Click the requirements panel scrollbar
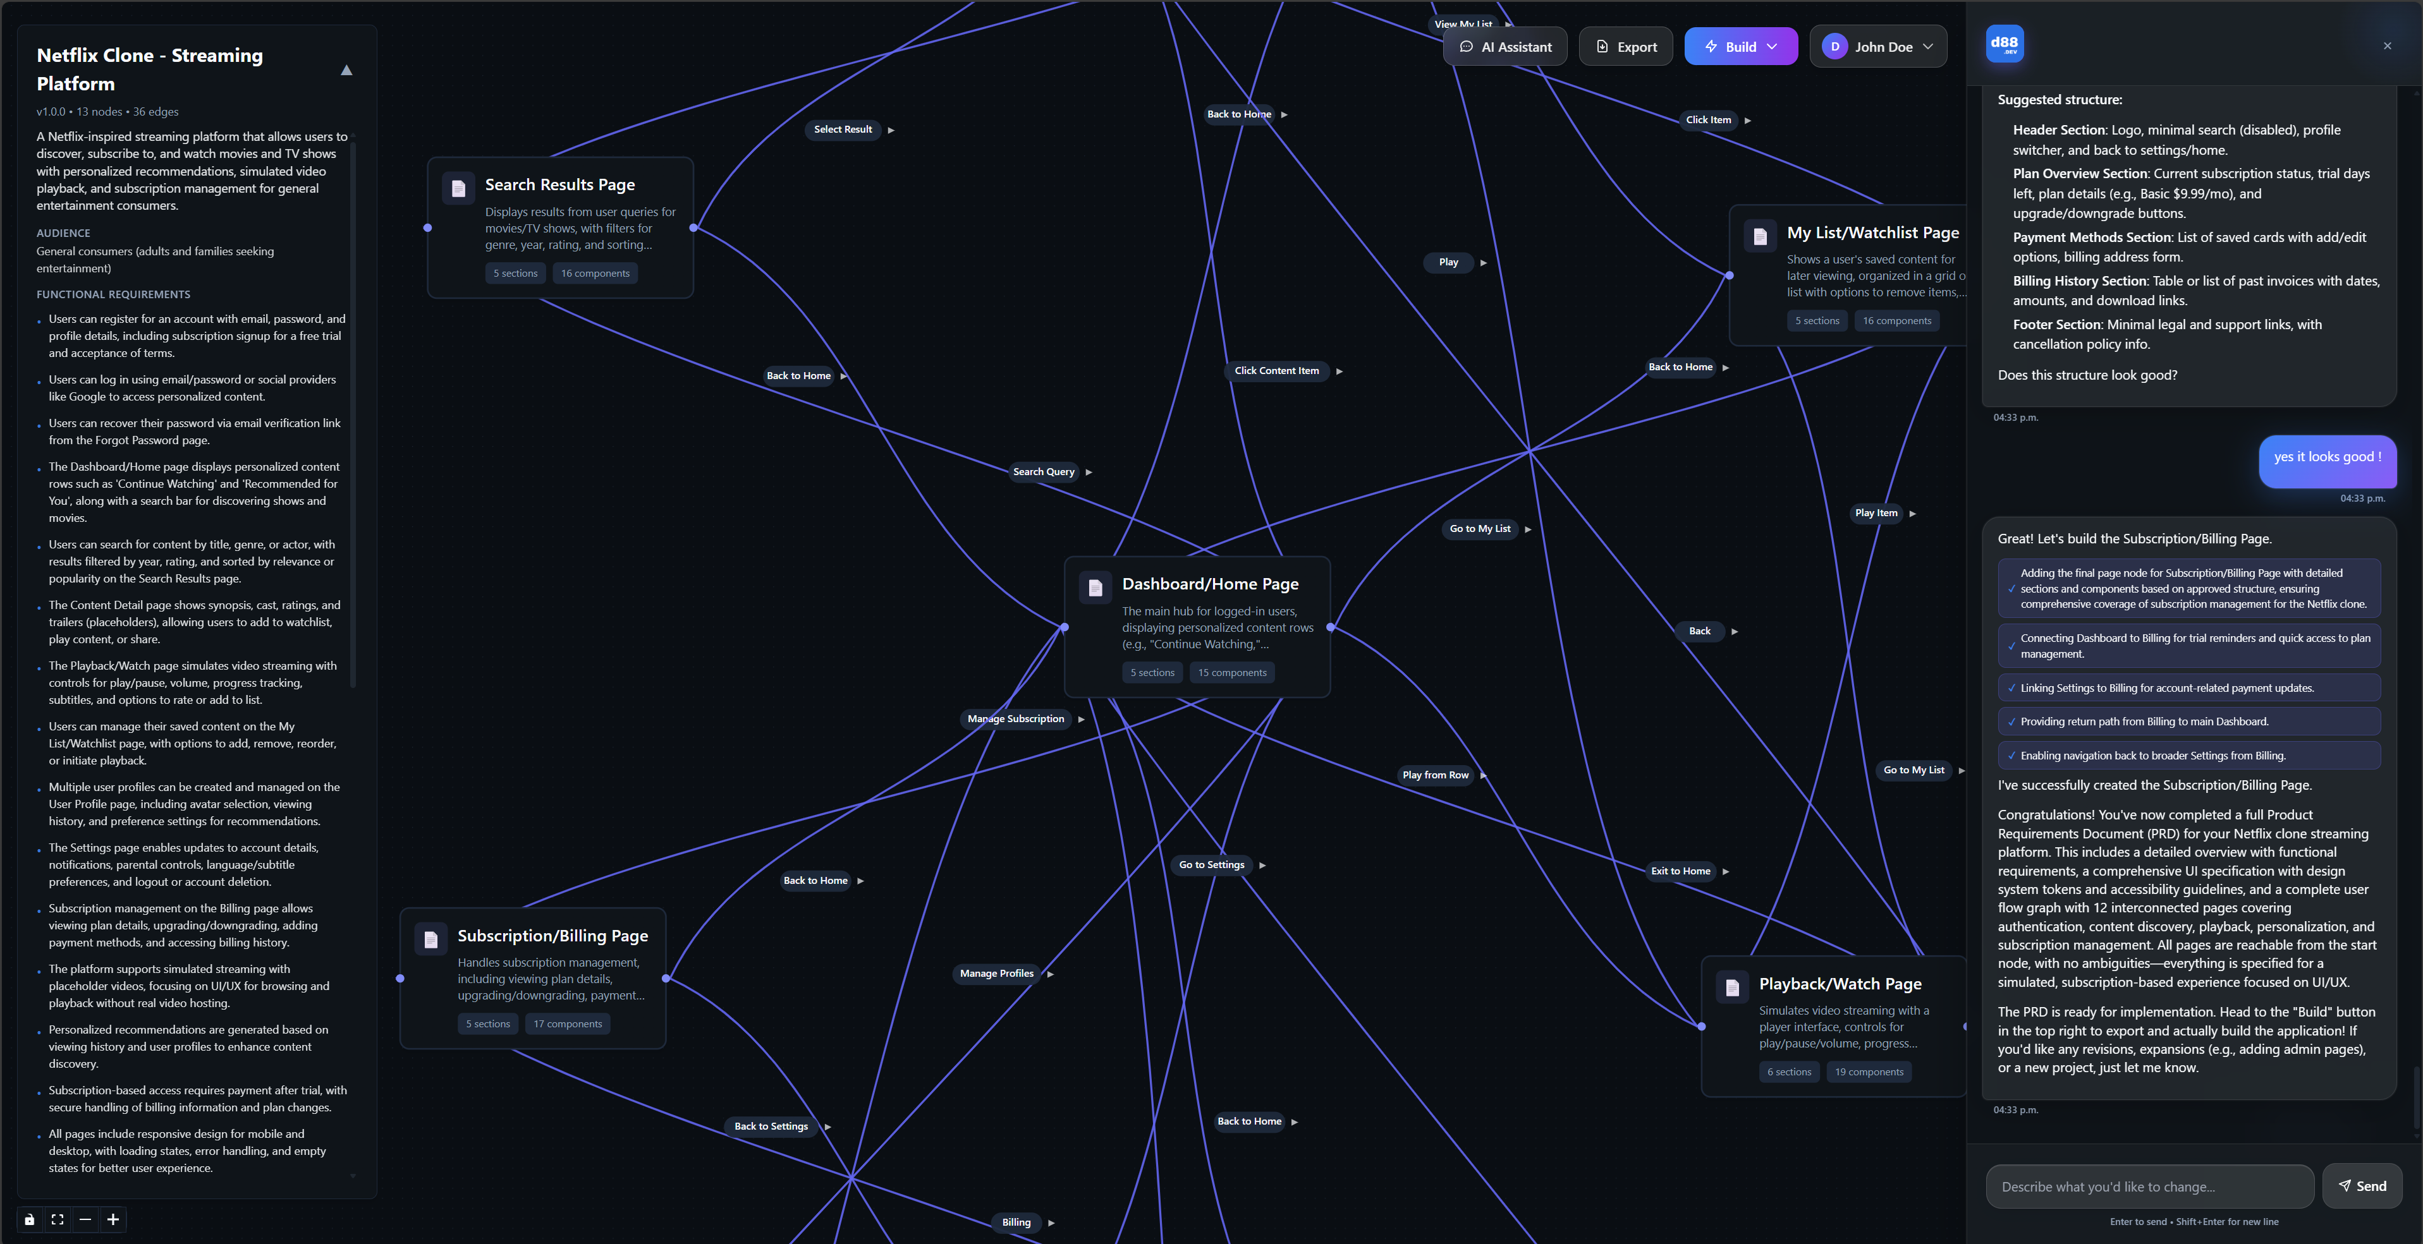Viewport: 2423px width, 1244px height. (353, 414)
